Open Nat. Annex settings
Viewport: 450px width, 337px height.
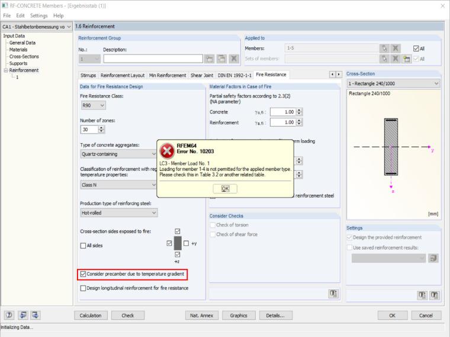(202, 316)
